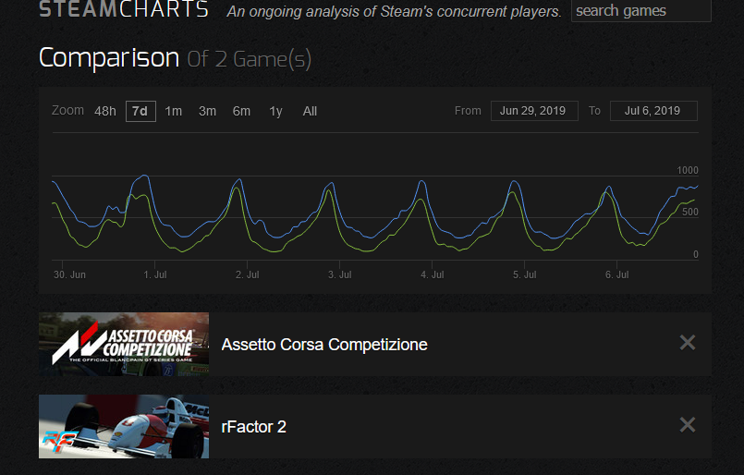
Task: Click the 4. Jul axis label
Action: point(433,274)
